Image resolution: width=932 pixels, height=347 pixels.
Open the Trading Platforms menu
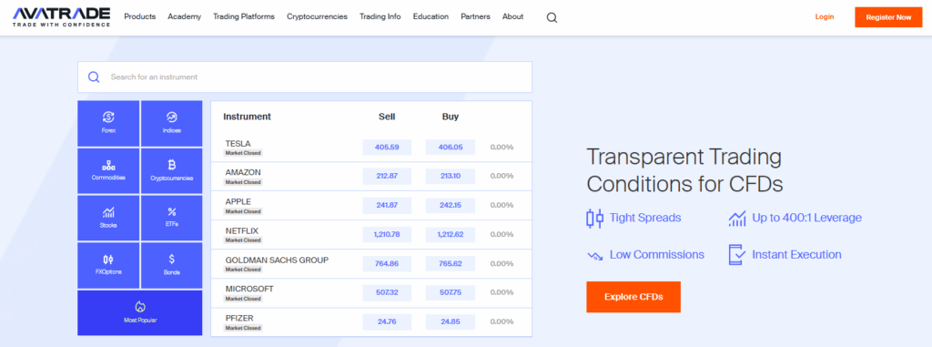click(x=244, y=16)
